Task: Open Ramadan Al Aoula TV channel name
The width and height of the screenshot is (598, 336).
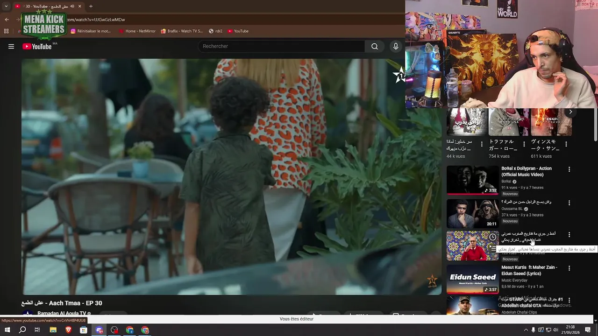Action: 62,314
